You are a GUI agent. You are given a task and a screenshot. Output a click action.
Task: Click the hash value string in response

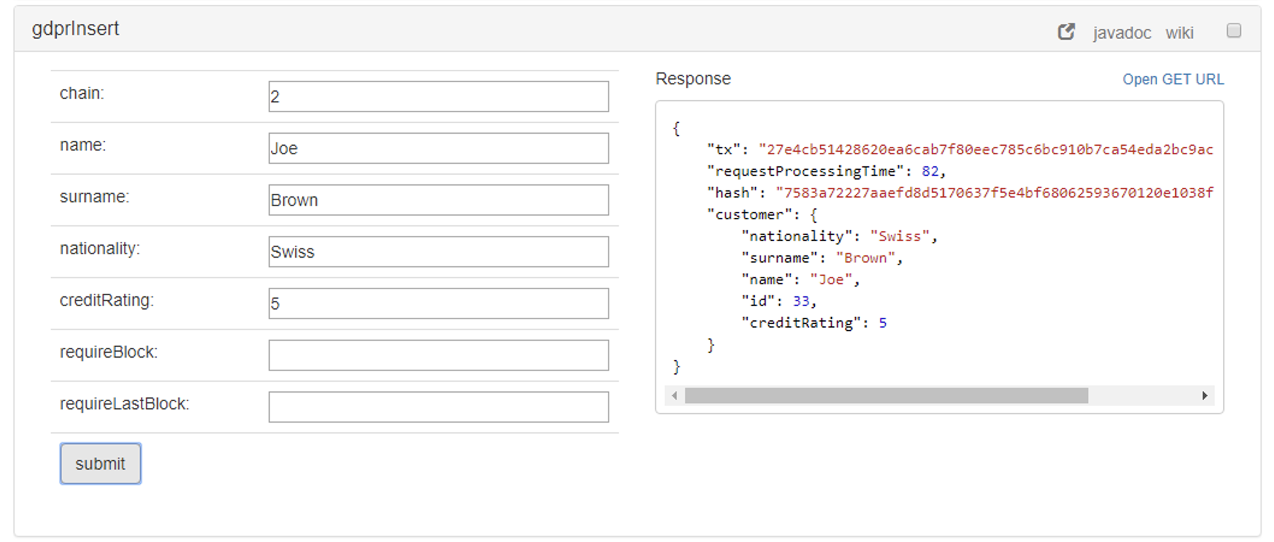coord(993,193)
